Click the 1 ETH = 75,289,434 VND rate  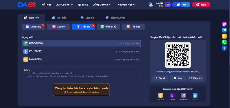(126, 52)
